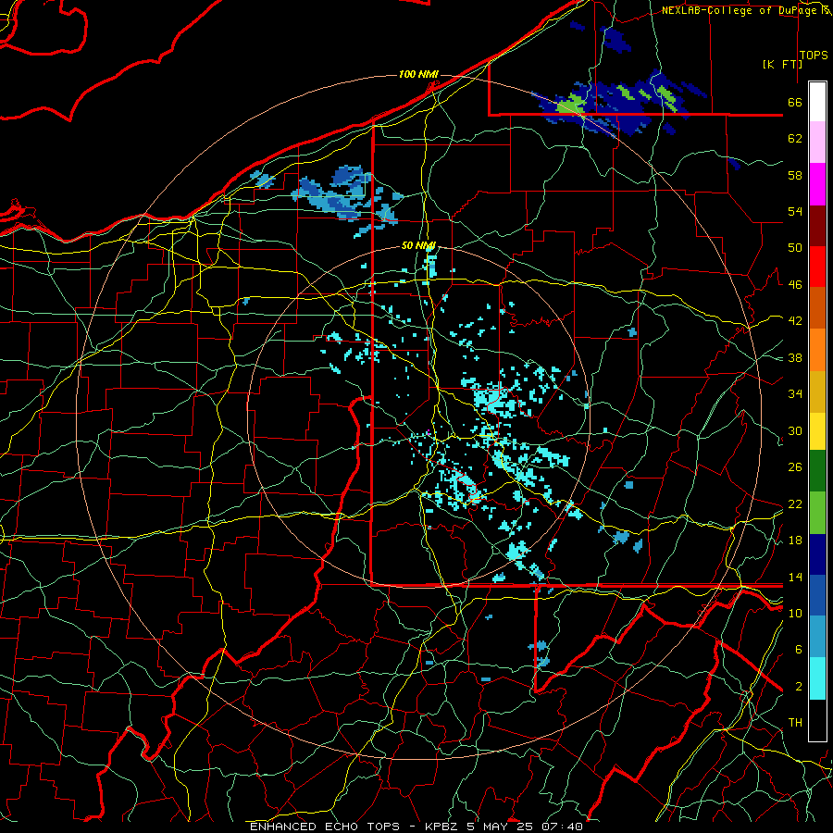Click the bright orange legend band
The image size is (833, 833).
tap(817, 350)
